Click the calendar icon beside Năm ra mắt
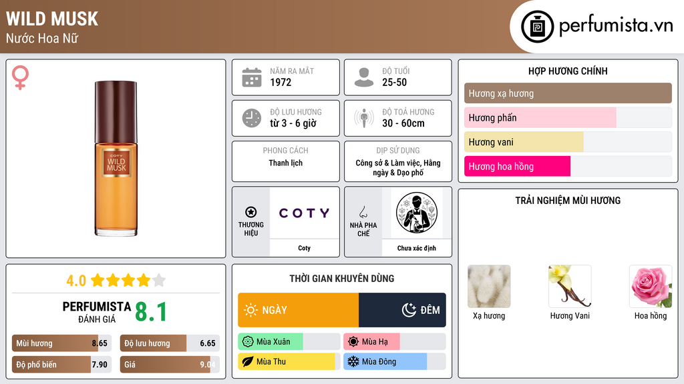 point(252,77)
